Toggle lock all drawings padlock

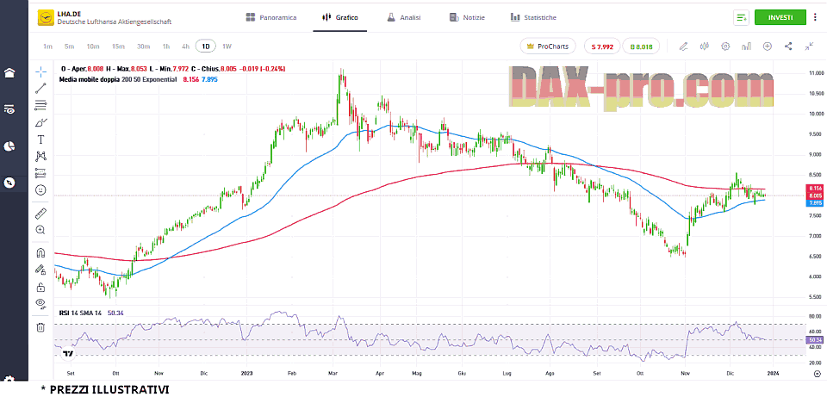(40, 287)
